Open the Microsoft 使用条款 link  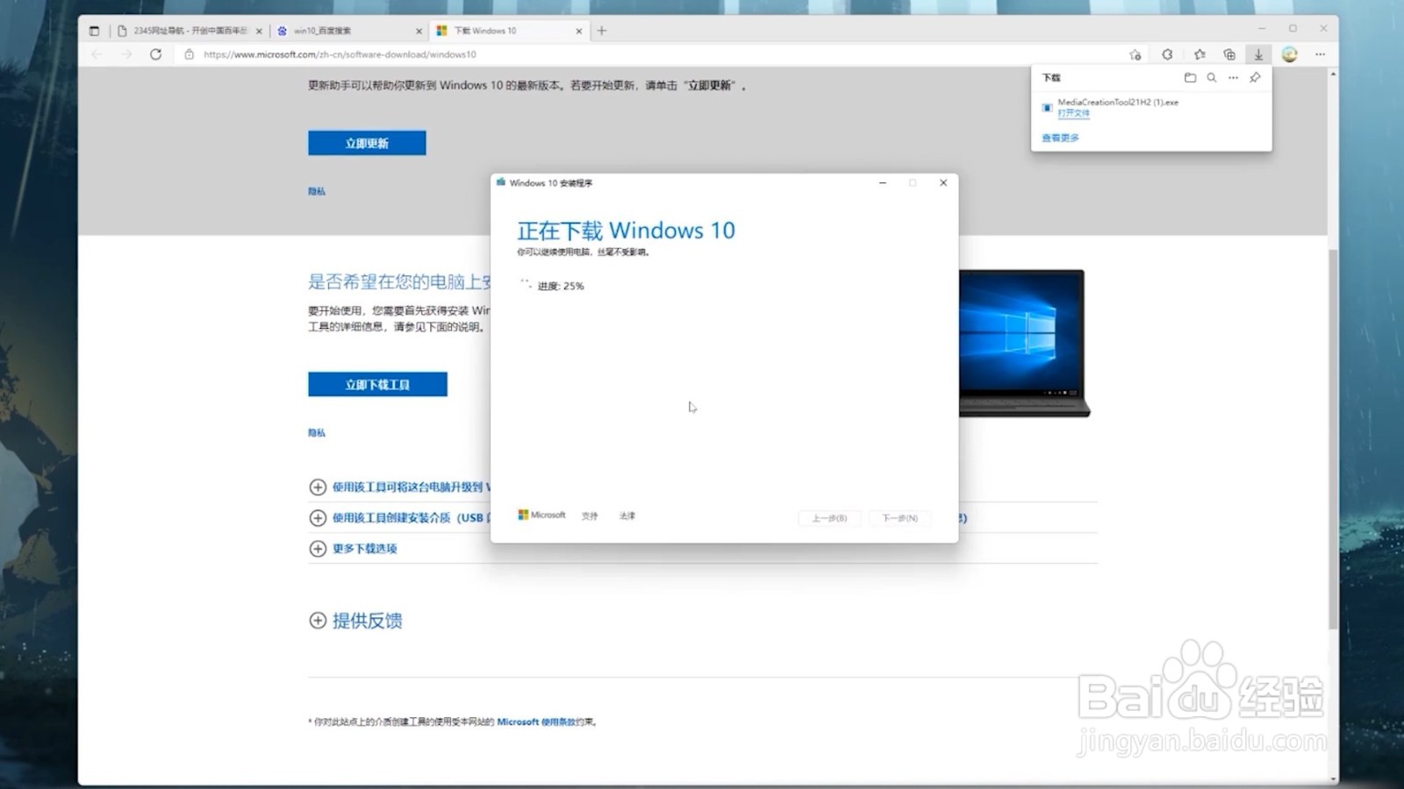tap(536, 721)
